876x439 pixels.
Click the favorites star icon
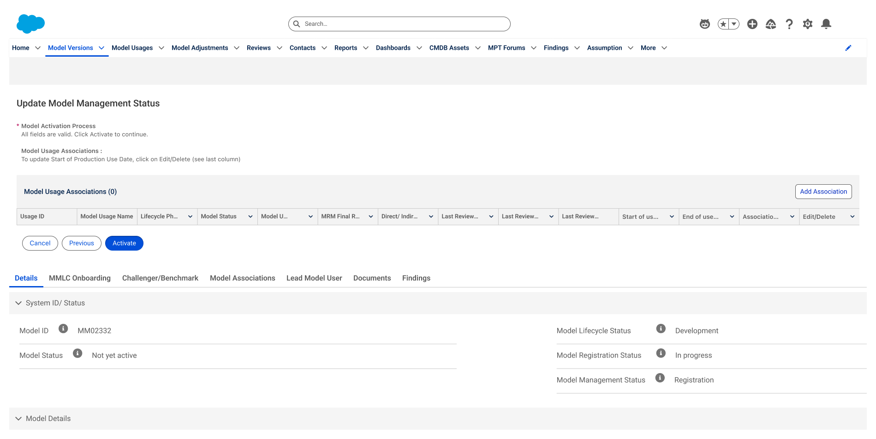(723, 24)
